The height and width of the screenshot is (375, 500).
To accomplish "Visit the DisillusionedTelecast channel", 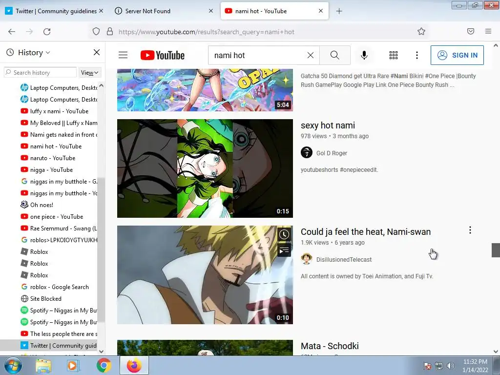I will (344, 260).
